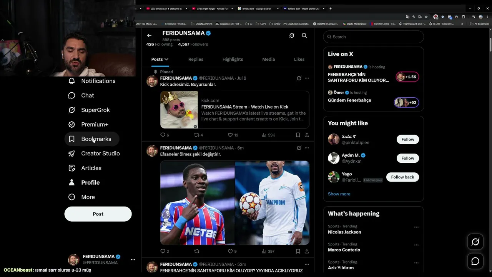Open the account switcher three-dot menu
Screen dimensions: 492x277
133,260
